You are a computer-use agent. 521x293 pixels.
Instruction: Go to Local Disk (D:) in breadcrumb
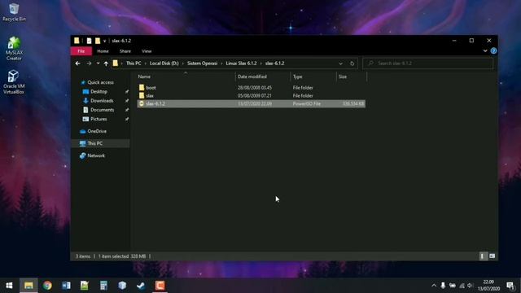[x=164, y=63]
